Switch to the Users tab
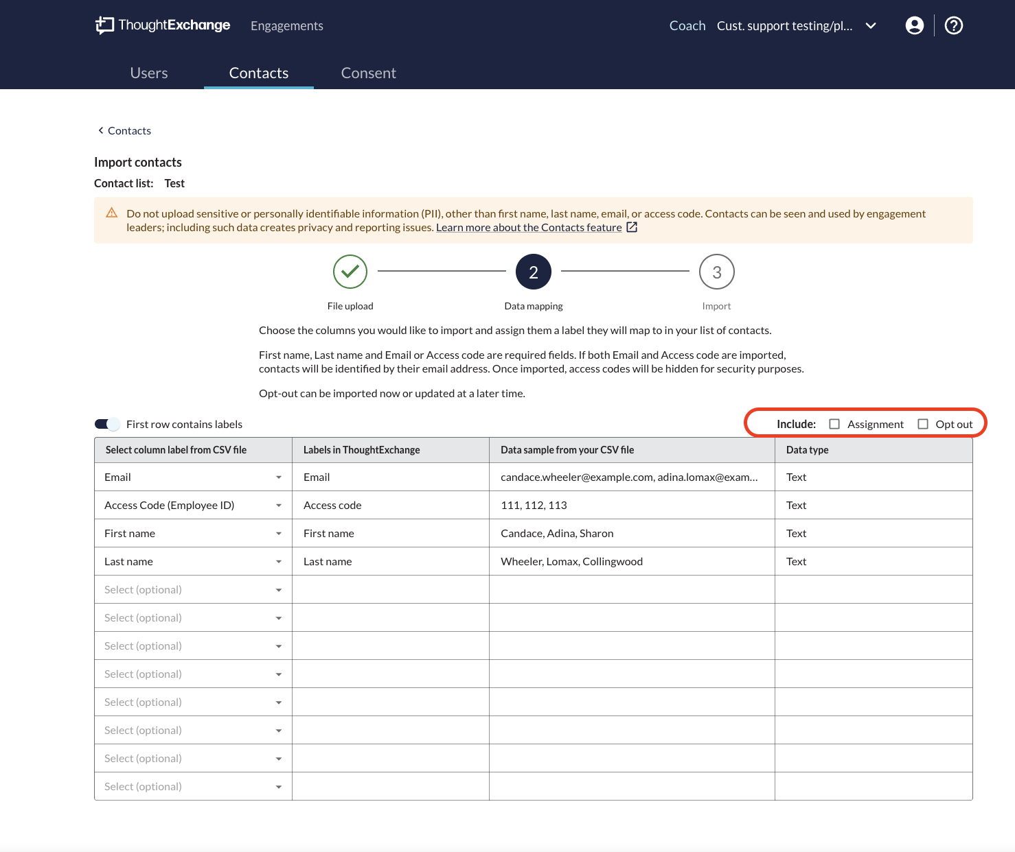 (149, 73)
